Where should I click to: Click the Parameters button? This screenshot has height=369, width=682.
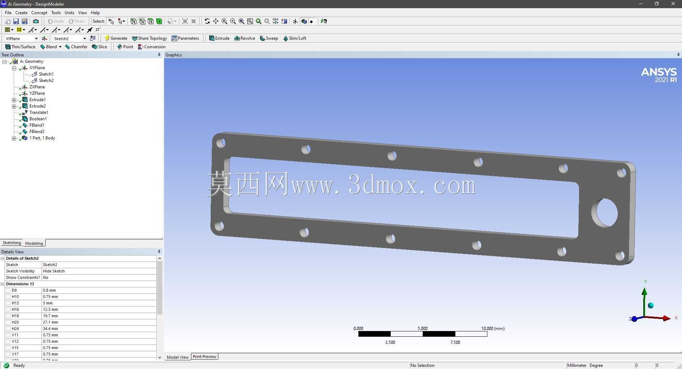[x=185, y=38]
